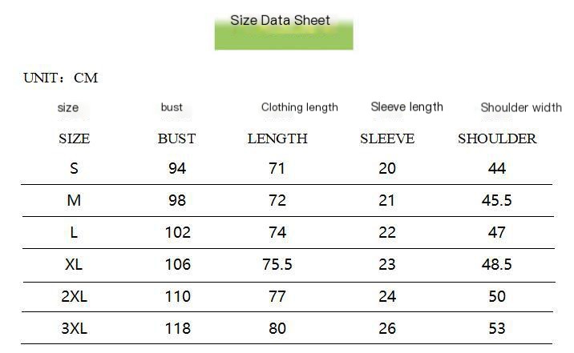574x353 pixels.
Task: Click the SLEEVE column header
Action: tap(387, 138)
